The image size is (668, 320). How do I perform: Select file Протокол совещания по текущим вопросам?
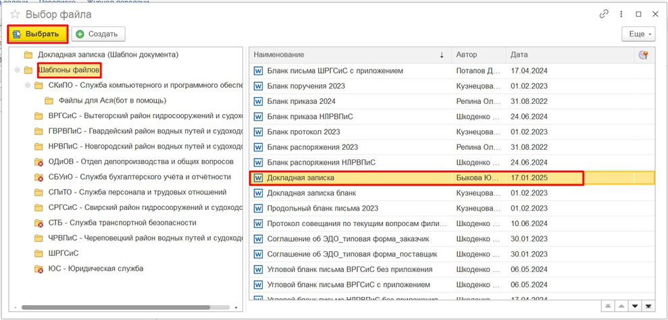(357, 223)
